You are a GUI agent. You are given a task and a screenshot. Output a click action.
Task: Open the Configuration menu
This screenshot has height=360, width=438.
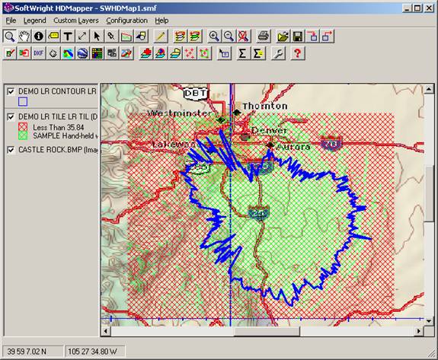[x=126, y=21]
